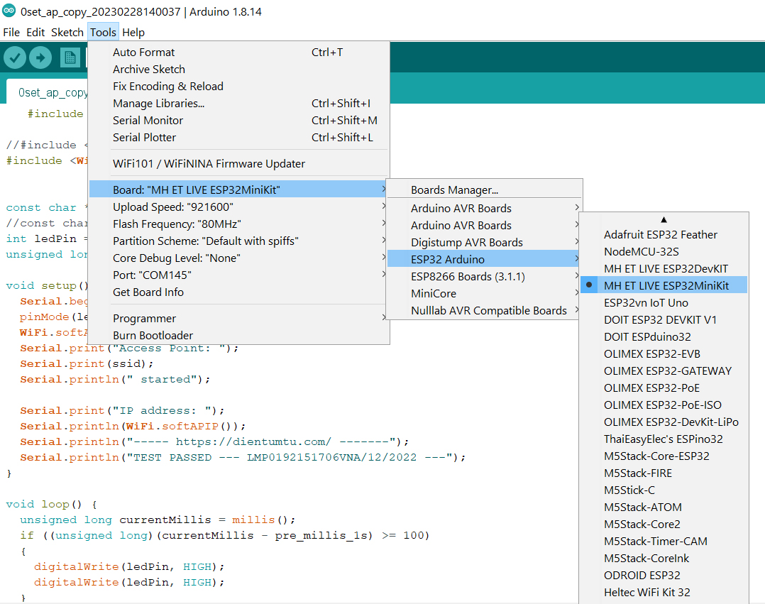This screenshot has height=604, width=765.
Task: Select OLIMEX ESP32-PoE-ISO board
Action: (x=664, y=405)
